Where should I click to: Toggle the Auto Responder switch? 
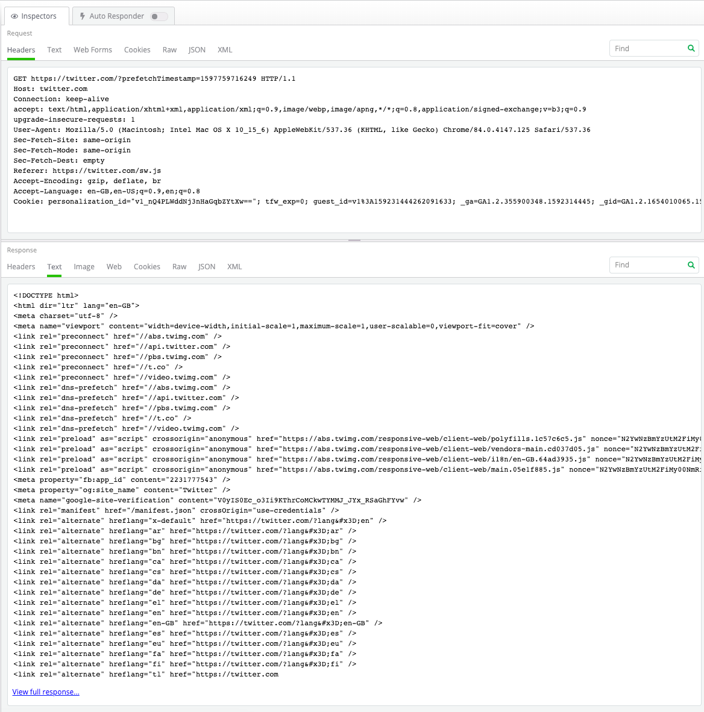click(158, 16)
